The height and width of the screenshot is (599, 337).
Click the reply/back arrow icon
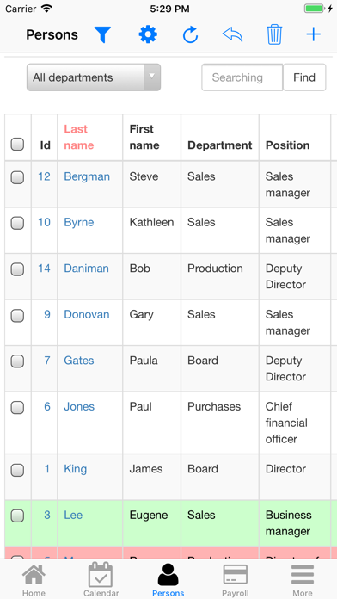point(232,34)
